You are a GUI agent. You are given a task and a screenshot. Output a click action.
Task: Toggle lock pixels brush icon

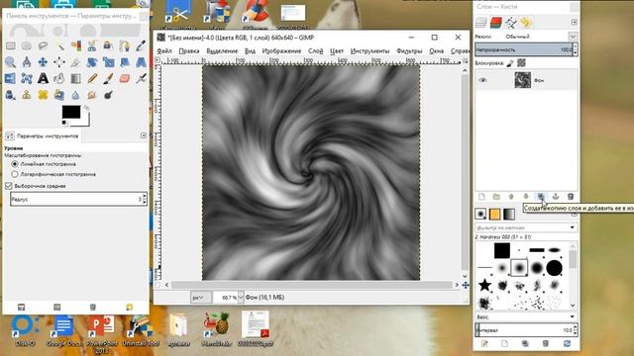pos(510,63)
